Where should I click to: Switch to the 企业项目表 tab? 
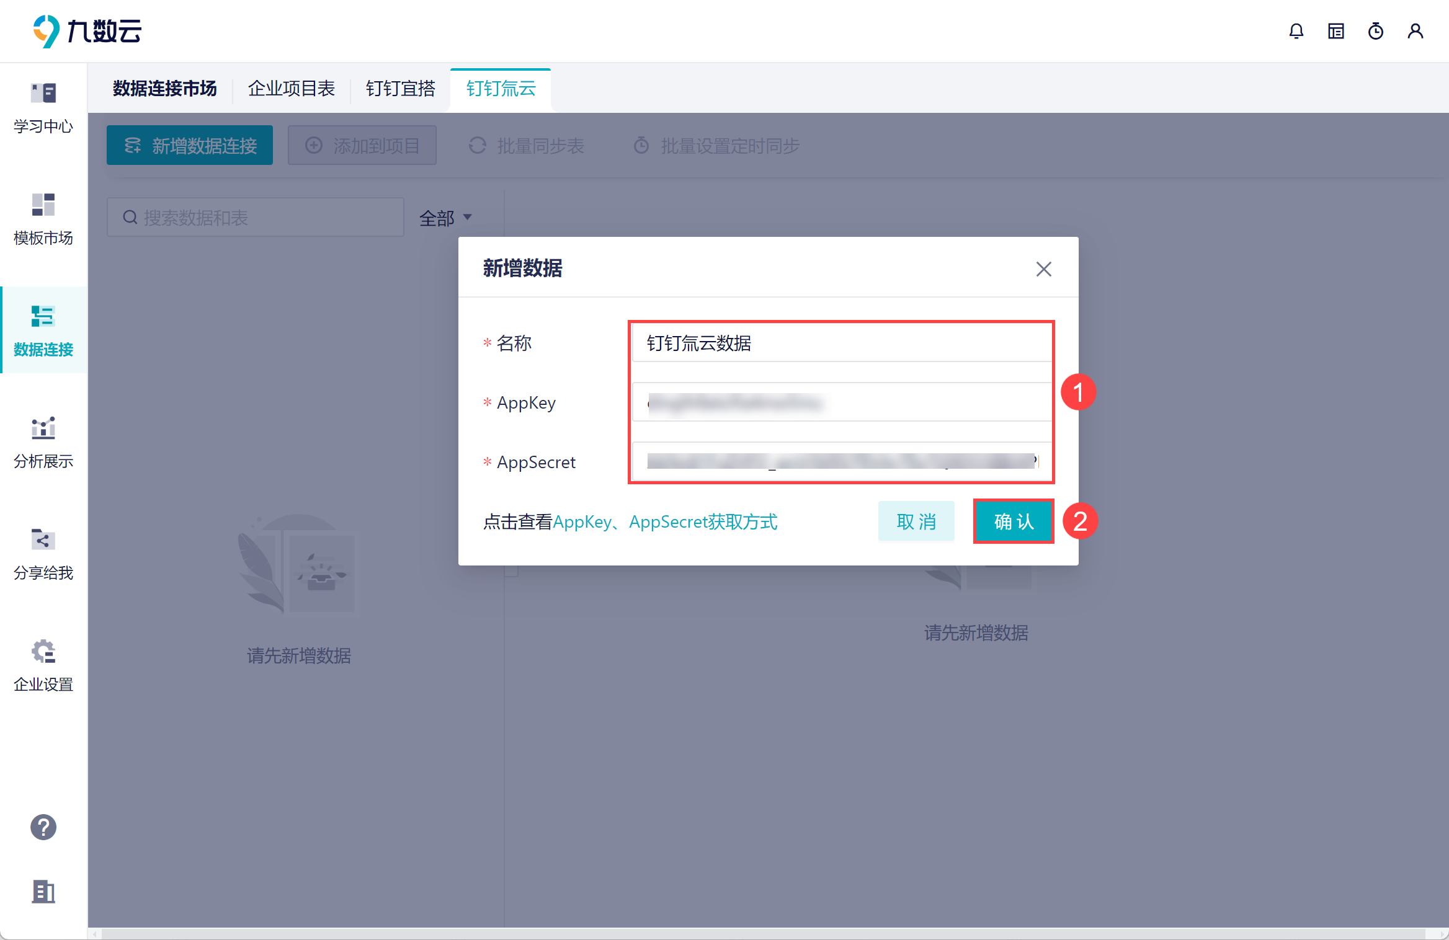point(292,89)
